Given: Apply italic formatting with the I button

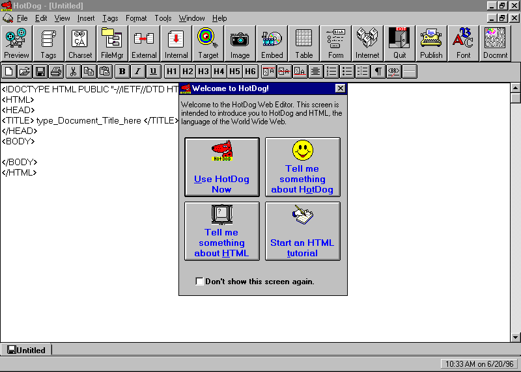Looking at the screenshot, I should 137,72.
